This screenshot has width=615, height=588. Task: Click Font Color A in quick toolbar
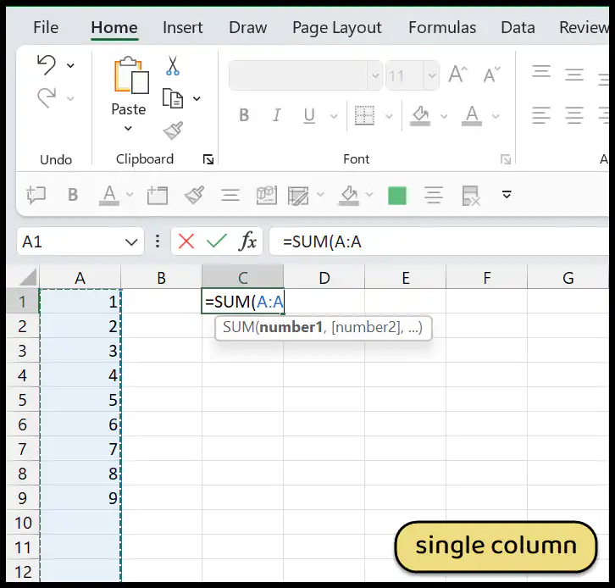pos(109,196)
